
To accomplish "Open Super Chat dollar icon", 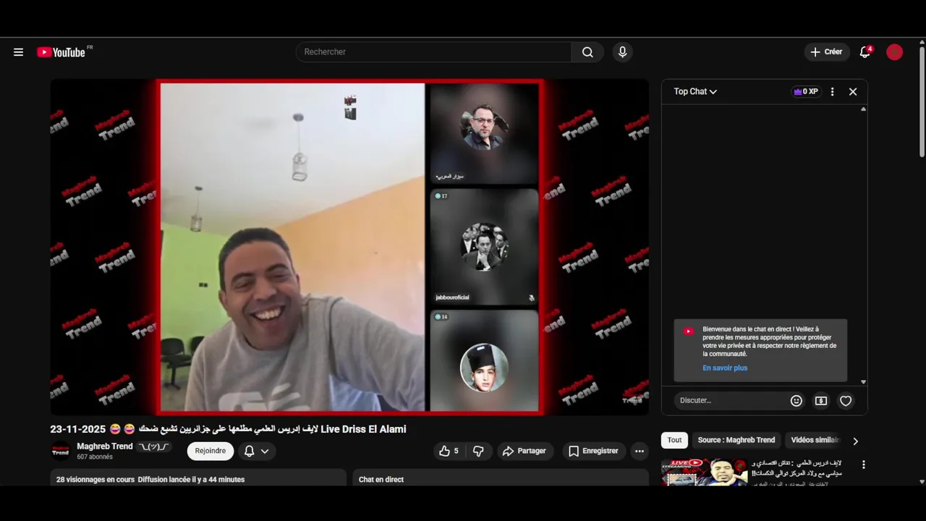I will (x=821, y=401).
